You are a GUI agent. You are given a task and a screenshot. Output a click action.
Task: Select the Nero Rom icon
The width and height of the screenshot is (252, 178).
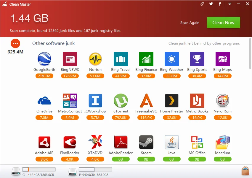223,100
